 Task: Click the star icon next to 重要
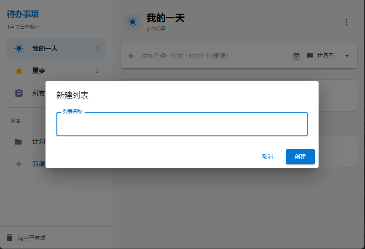pyautogui.click(x=19, y=71)
